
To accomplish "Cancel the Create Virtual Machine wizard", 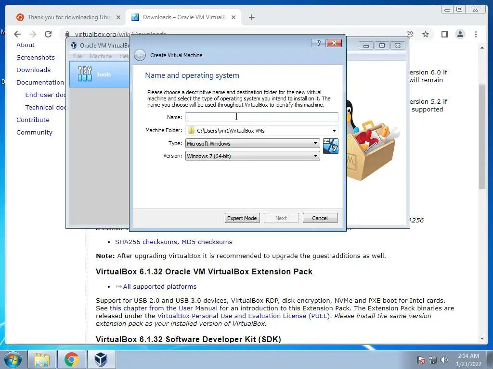I will (320, 218).
